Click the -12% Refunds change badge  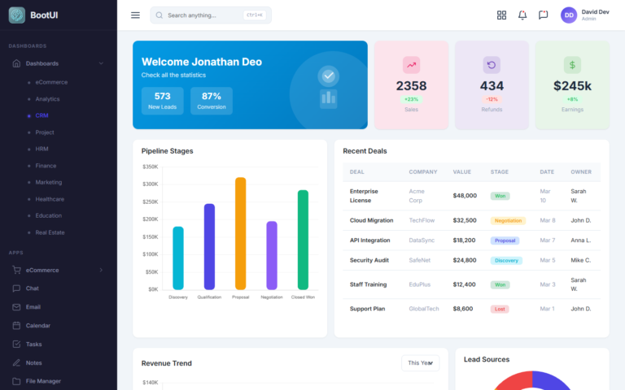point(492,99)
